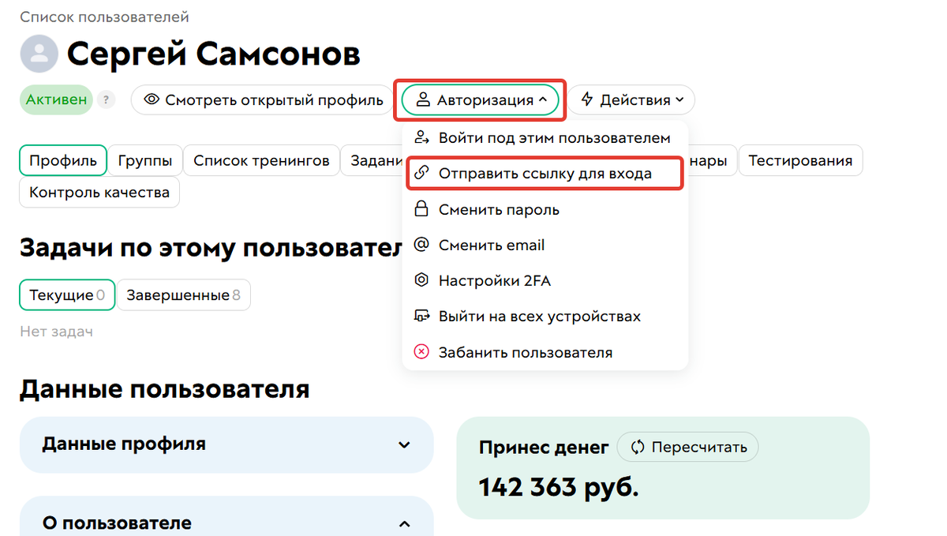Switch to the "Тестирования" tab
The image size is (947, 536).
pyautogui.click(x=800, y=160)
